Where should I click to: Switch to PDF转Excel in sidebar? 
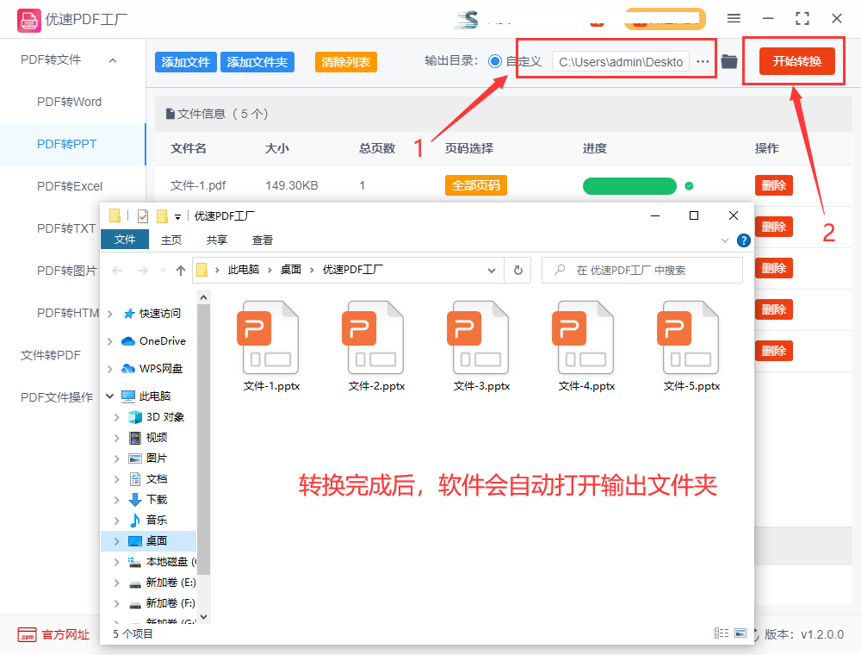coord(70,186)
